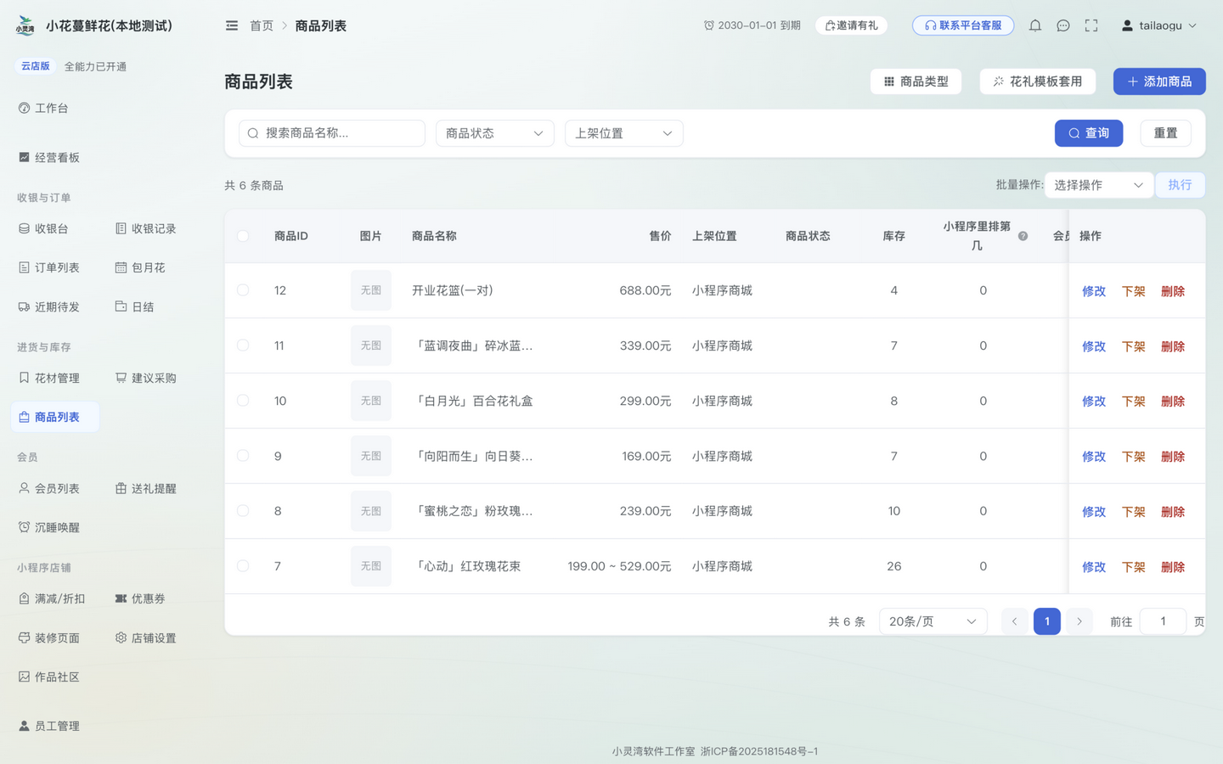The width and height of the screenshot is (1223, 764).
Task: Collapse sidebar with the hamburger menu icon
Action: (x=232, y=25)
